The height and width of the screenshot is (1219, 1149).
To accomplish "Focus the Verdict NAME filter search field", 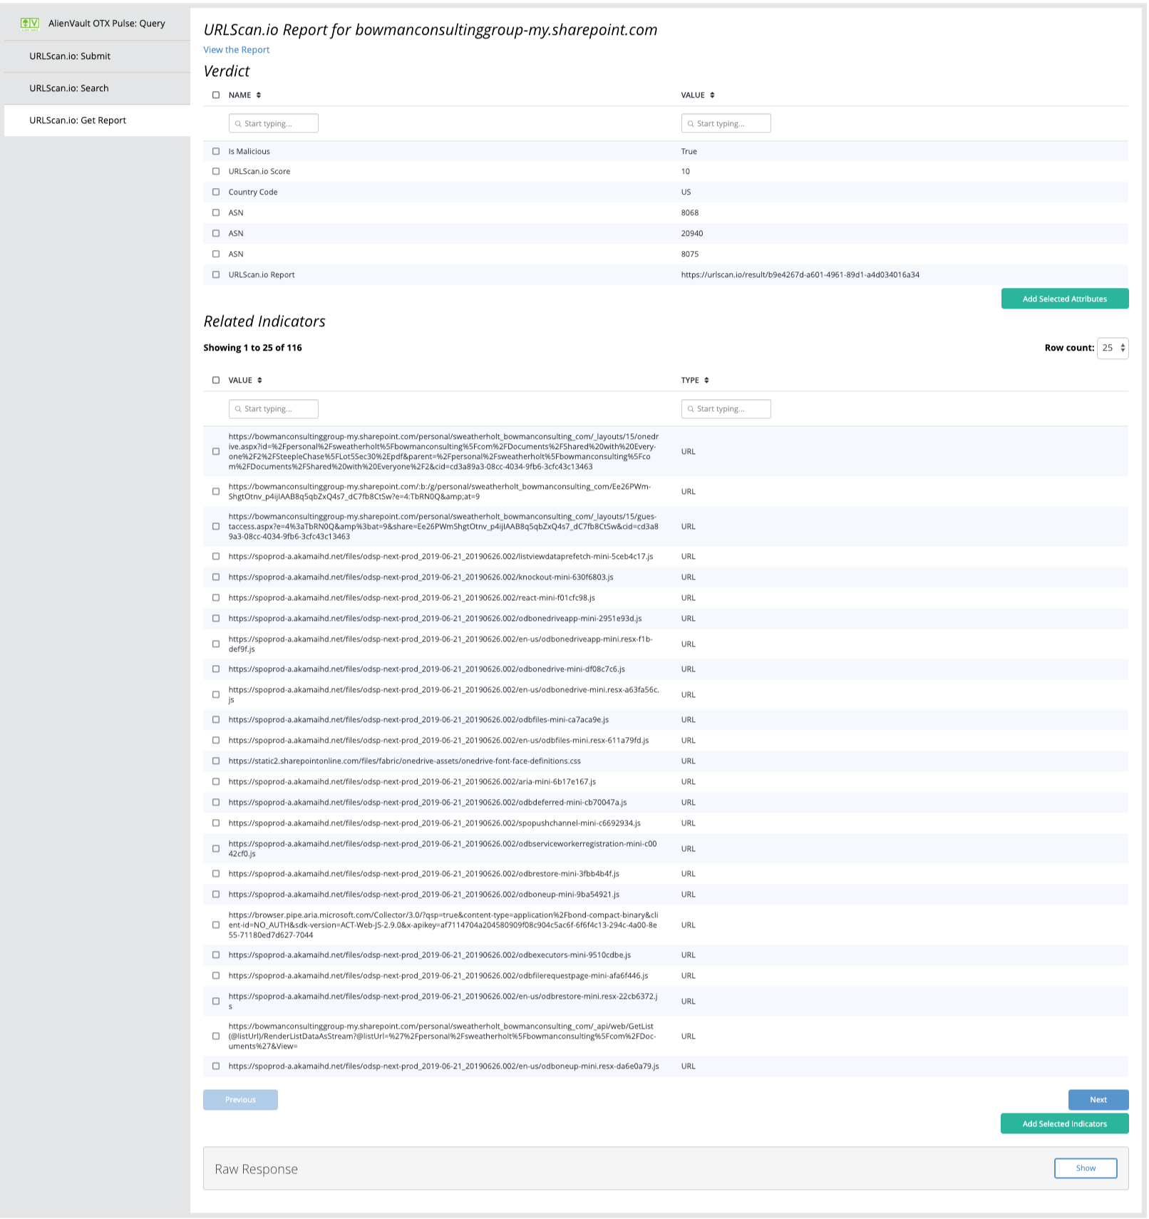I will tap(274, 124).
